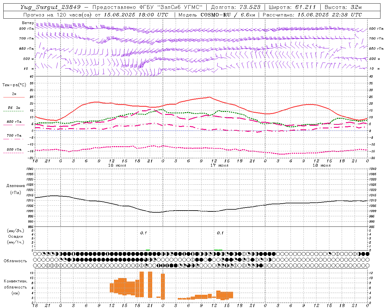Select the 'Широта: 61.211' value
Screen dimensions: 385x308
pos(292,7)
